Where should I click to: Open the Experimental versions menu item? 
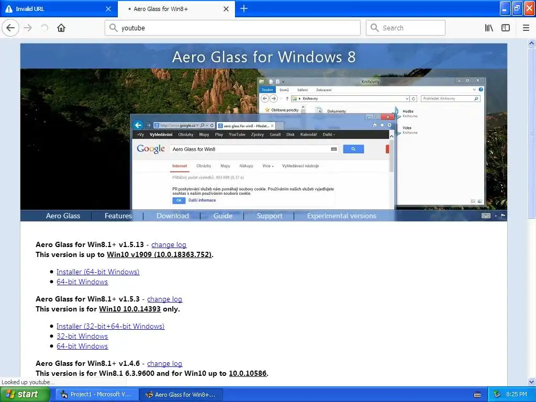pos(341,216)
